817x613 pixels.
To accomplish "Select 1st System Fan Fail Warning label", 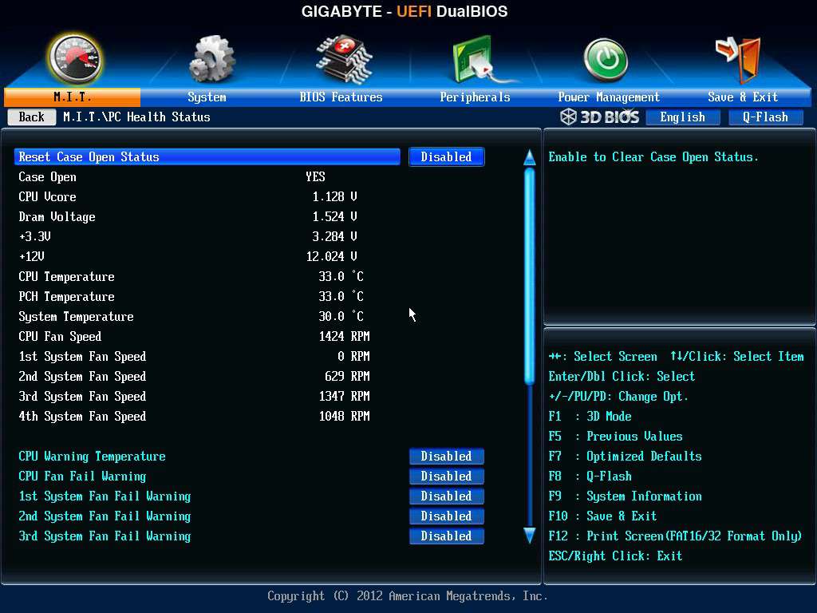I will point(105,496).
